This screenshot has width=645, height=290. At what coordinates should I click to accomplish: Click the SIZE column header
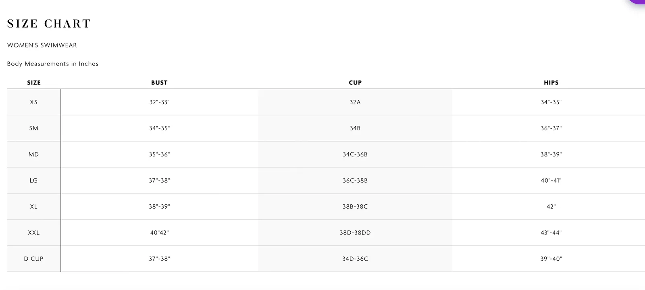pos(34,82)
